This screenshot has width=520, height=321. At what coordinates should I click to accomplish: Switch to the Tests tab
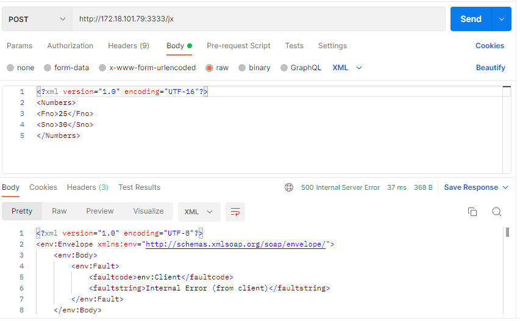pyautogui.click(x=294, y=46)
